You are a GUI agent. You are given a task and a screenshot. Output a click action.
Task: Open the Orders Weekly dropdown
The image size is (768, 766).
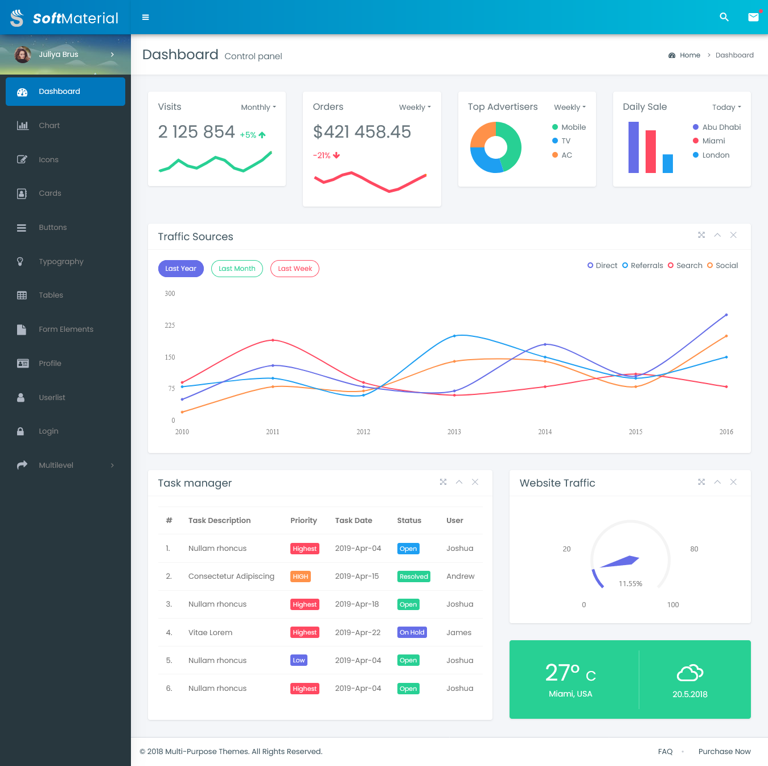415,107
